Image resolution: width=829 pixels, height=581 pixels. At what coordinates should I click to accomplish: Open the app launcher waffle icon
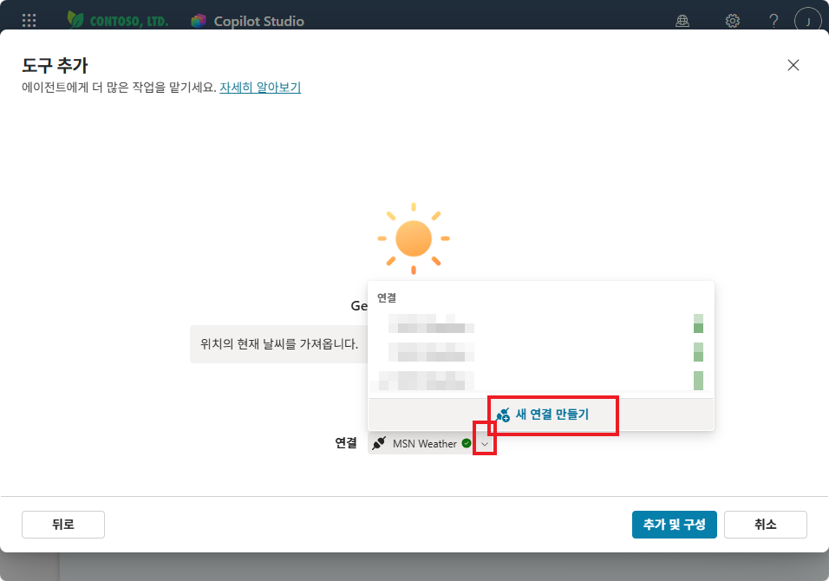coord(29,21)
